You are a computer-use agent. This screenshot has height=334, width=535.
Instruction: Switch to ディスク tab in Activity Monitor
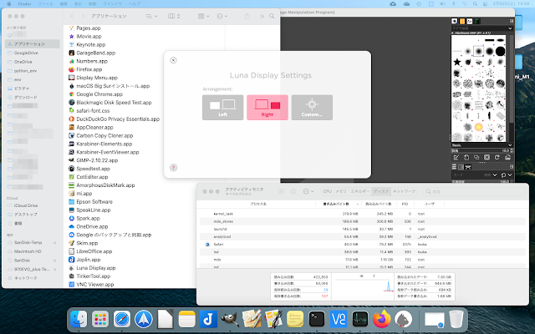pyautogui.click(x=381, y=191)
